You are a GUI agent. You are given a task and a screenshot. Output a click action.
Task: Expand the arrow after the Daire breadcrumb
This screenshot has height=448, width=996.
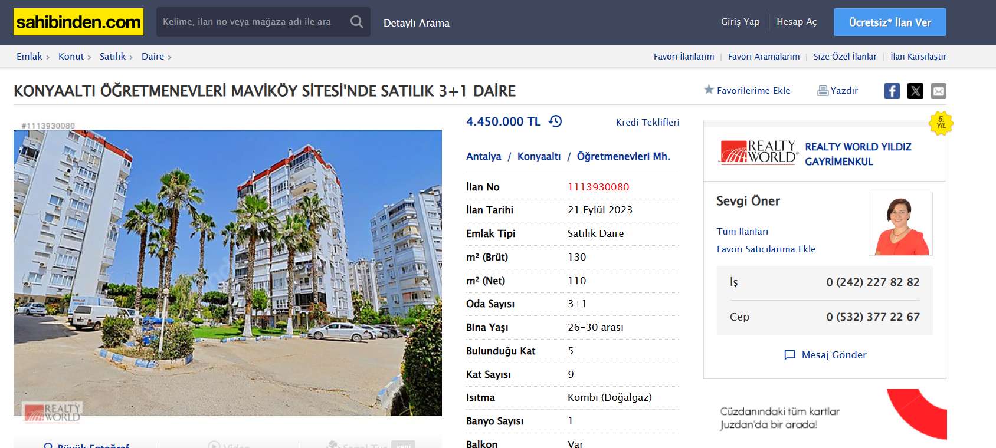point(170,57)
